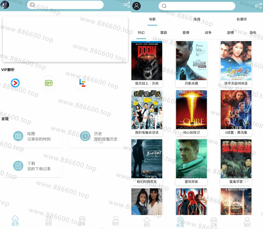Switch to the 电视 tab

[197, 19]
